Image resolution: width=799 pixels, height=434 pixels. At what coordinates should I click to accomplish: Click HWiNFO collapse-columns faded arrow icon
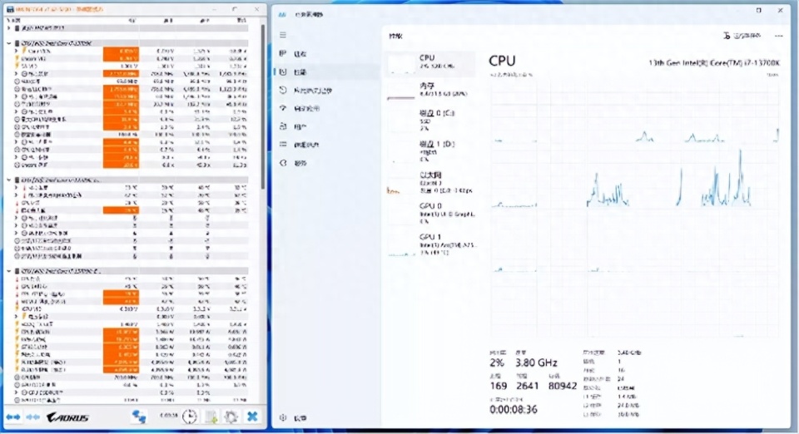click(33, 417)
